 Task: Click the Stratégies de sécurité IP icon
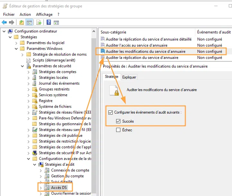(35, 153)
